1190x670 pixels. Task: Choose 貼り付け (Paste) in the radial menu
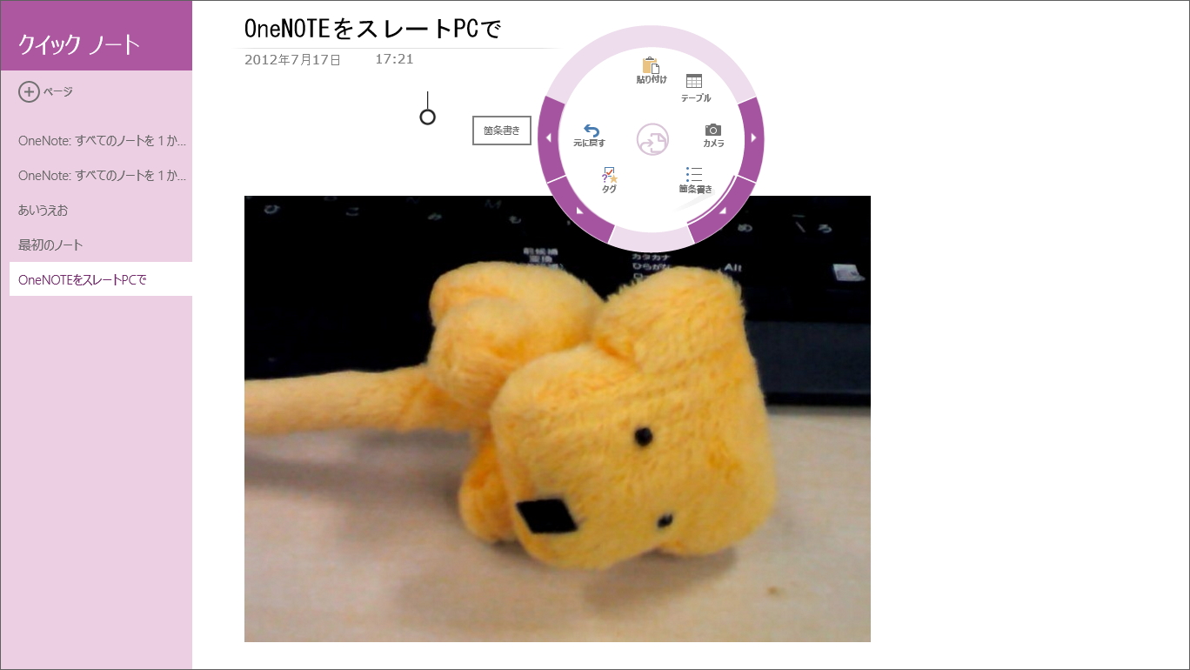coord(652,70)
